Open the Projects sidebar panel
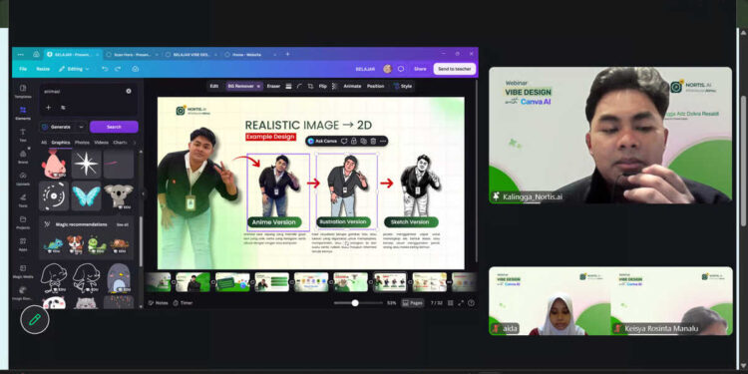Screen dimensions: 748x374 pyautogui.click(x=22, y=221)
